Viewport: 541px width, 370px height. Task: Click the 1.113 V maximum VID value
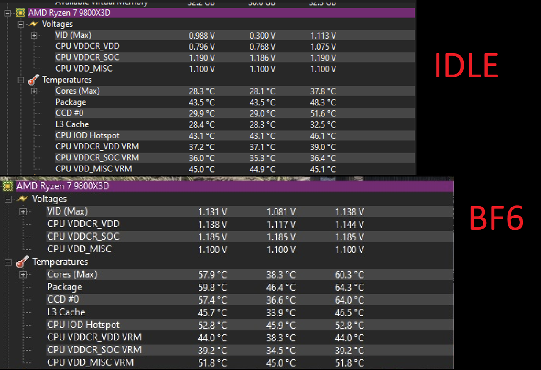[x=323, y=36]
